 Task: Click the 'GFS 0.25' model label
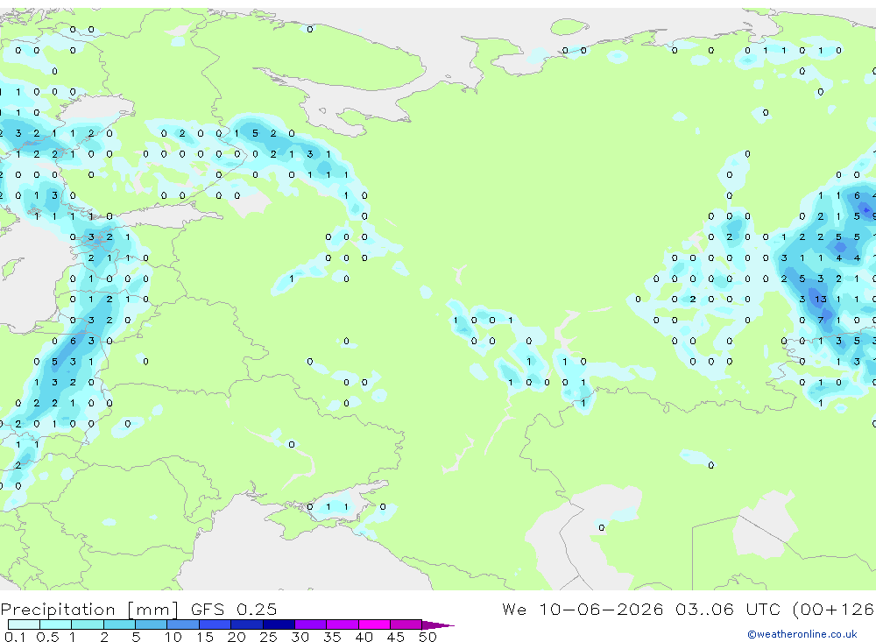234,609
